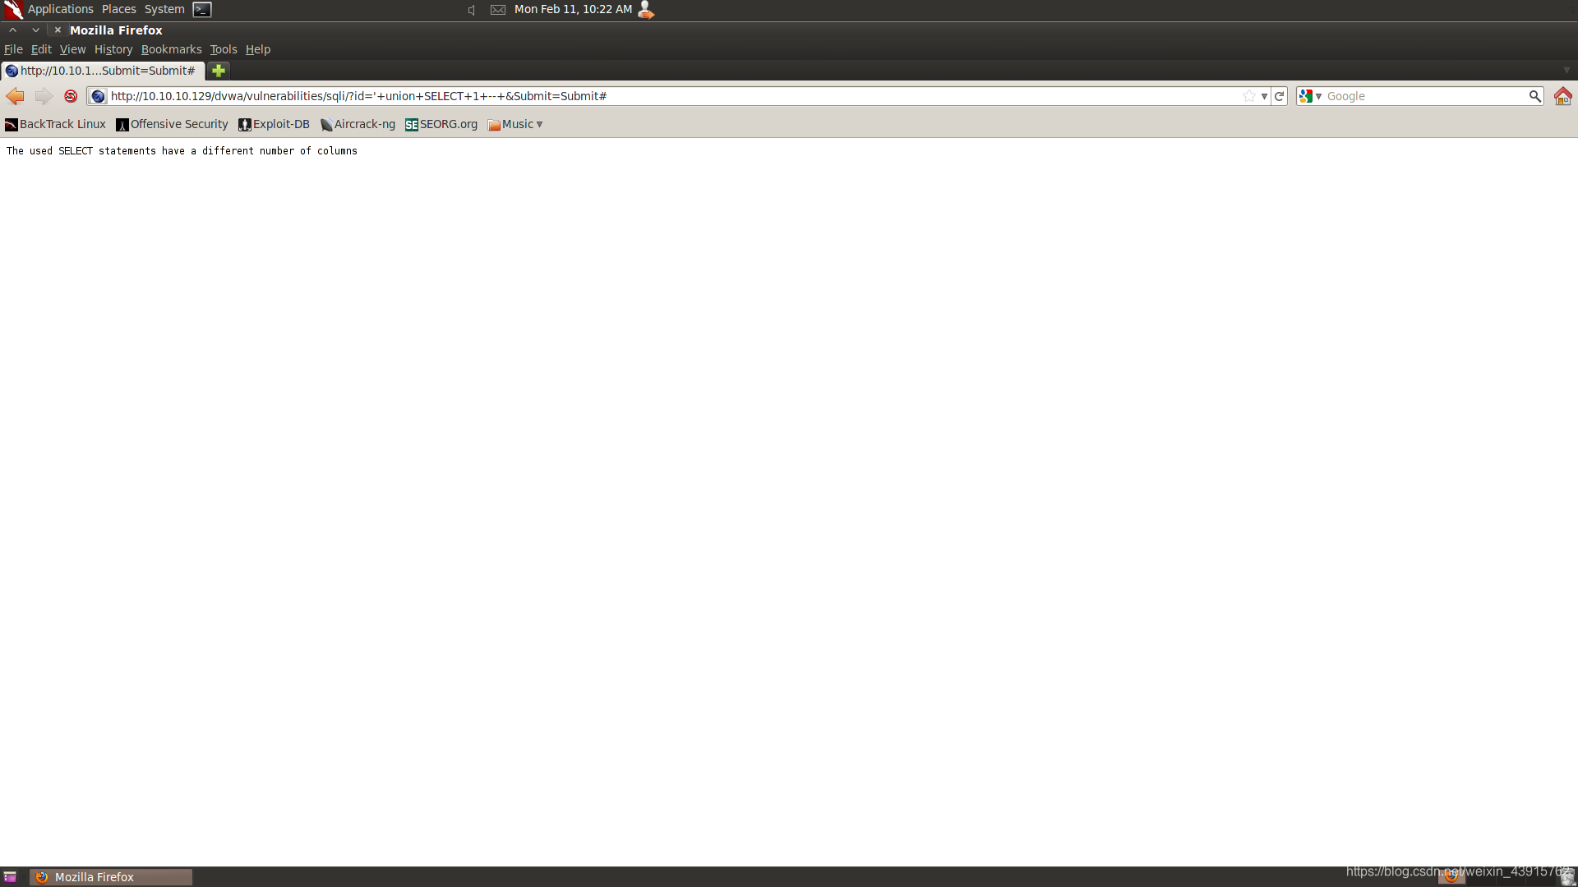
Task: Click the system clock in the taskbar
Action: tap(571, 9)
